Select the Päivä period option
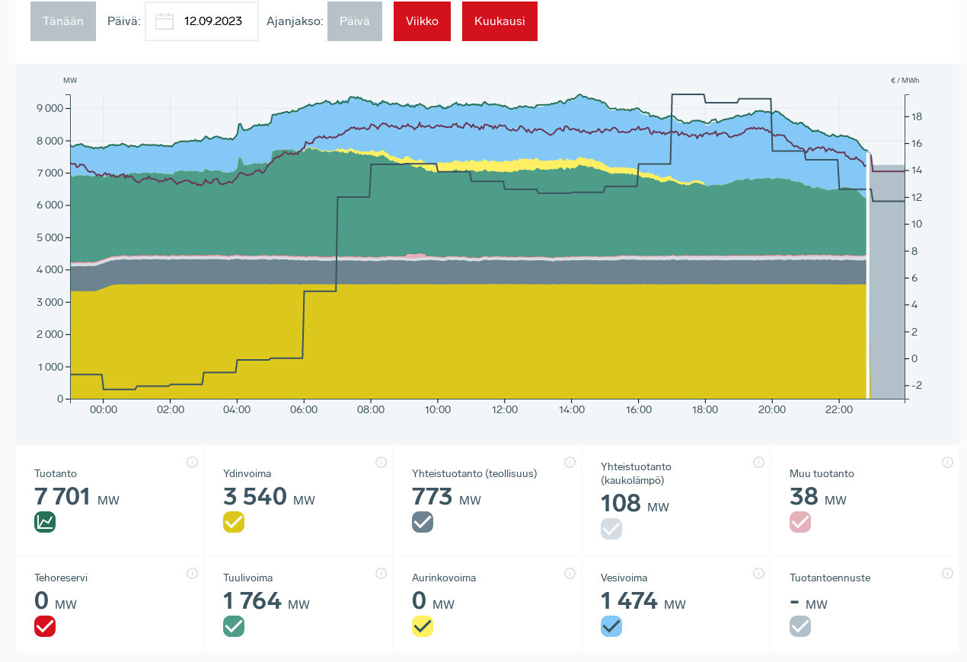The height and width of the screenshot is (662, 967). coord(354,21)
